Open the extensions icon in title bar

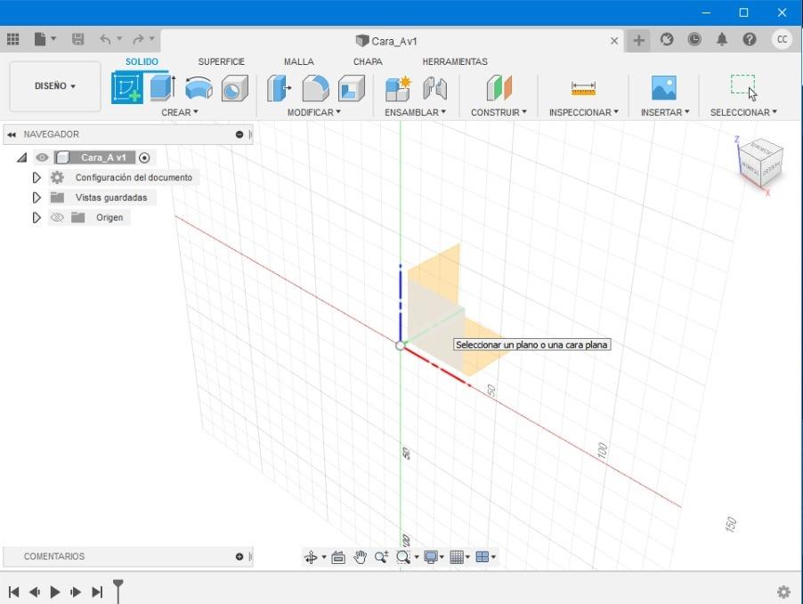click(x=667, y=39)
